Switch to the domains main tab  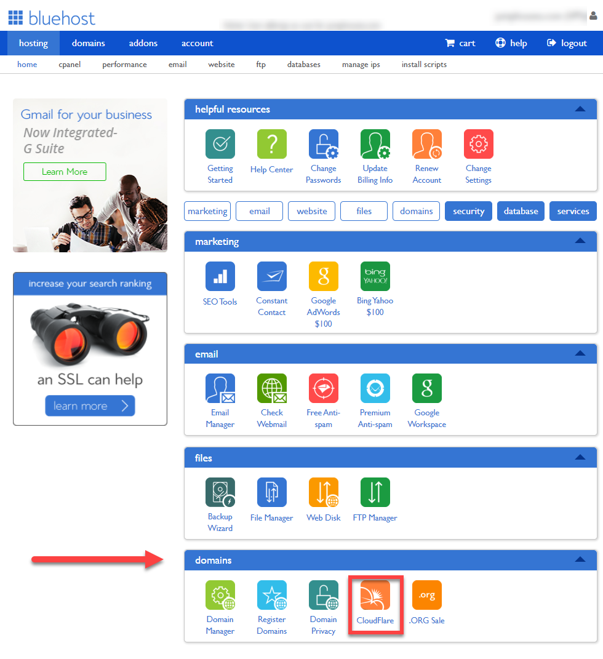tap(88, 43)
